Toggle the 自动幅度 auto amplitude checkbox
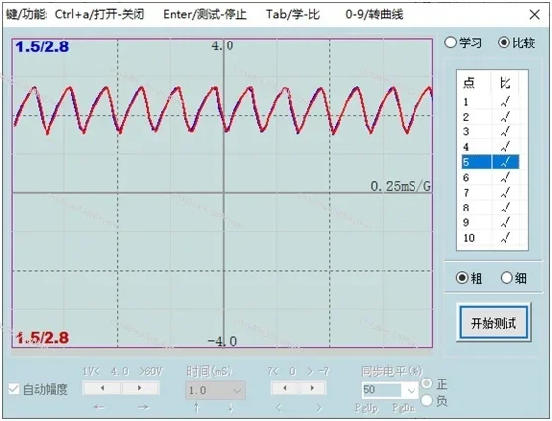This screenshot has width=552, height=421. click(x=14, y=389)
